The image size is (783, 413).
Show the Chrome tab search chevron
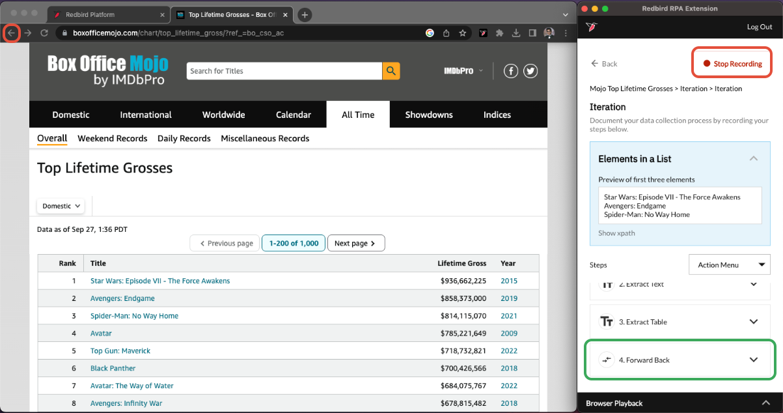pos(565,14)
